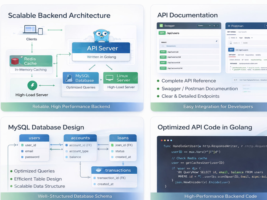Click the accounts table header
267x200 pixels.
point(80,138)
